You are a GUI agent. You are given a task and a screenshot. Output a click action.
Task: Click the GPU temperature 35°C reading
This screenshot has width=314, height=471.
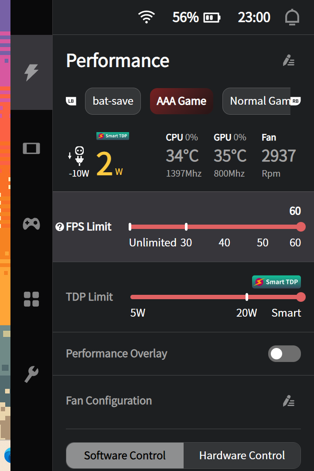pos(230,156)
